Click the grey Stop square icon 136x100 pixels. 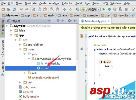pyautogui.click(x=126, y=9)
